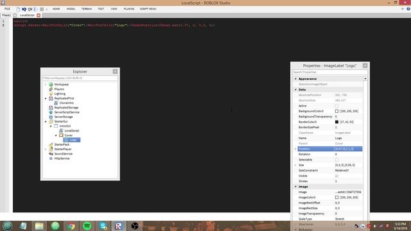
Task: Switch to the VIEW ribbon tab
Action: [x=114, y=9]
